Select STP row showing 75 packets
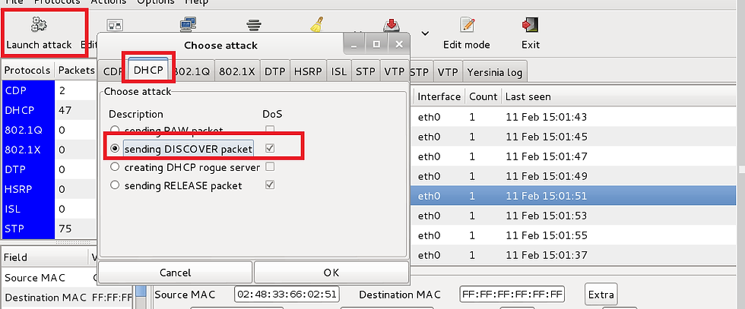Viewport: 745px width, 309px height. point(49,229)
